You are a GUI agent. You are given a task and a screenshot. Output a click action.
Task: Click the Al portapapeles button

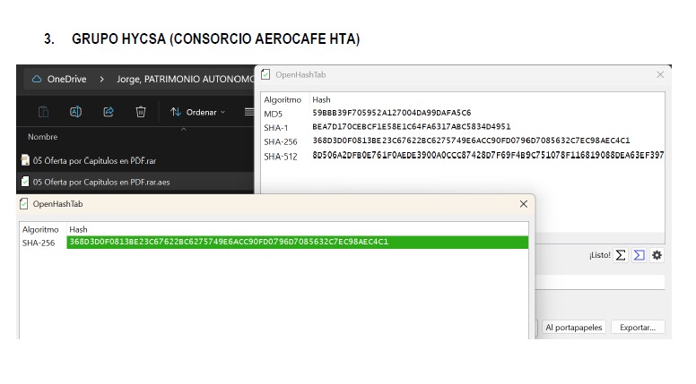[573, 328]
